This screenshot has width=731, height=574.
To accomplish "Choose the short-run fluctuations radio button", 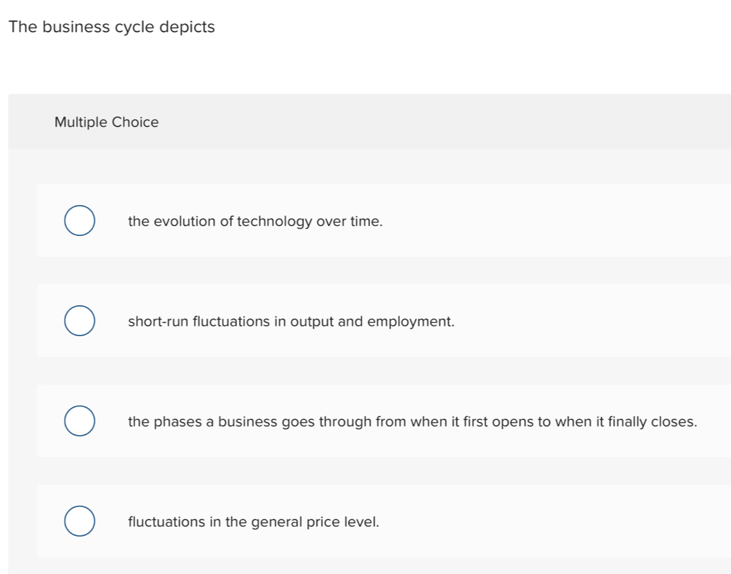I will pos(79,321).
